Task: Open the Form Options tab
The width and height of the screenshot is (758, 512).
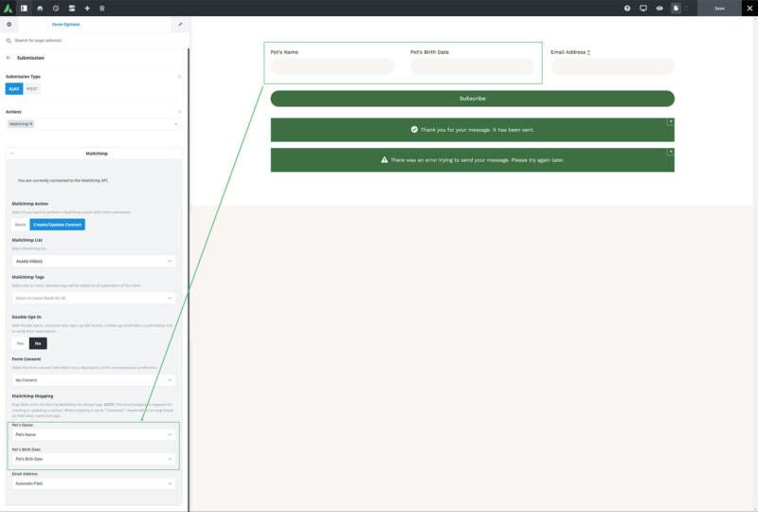Action: [65, 25]
